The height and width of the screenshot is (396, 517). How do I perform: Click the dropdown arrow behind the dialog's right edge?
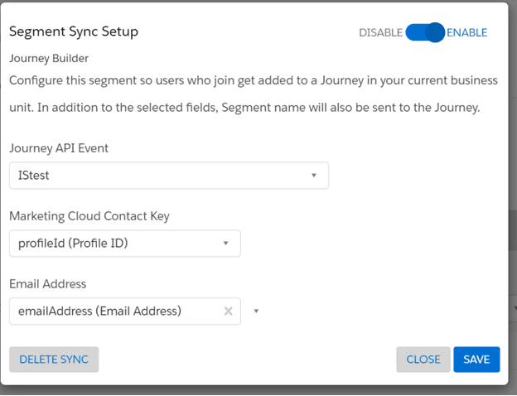point(513,307)
